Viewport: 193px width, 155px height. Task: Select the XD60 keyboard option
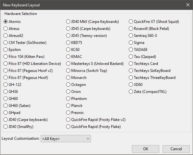coord(131,85)
